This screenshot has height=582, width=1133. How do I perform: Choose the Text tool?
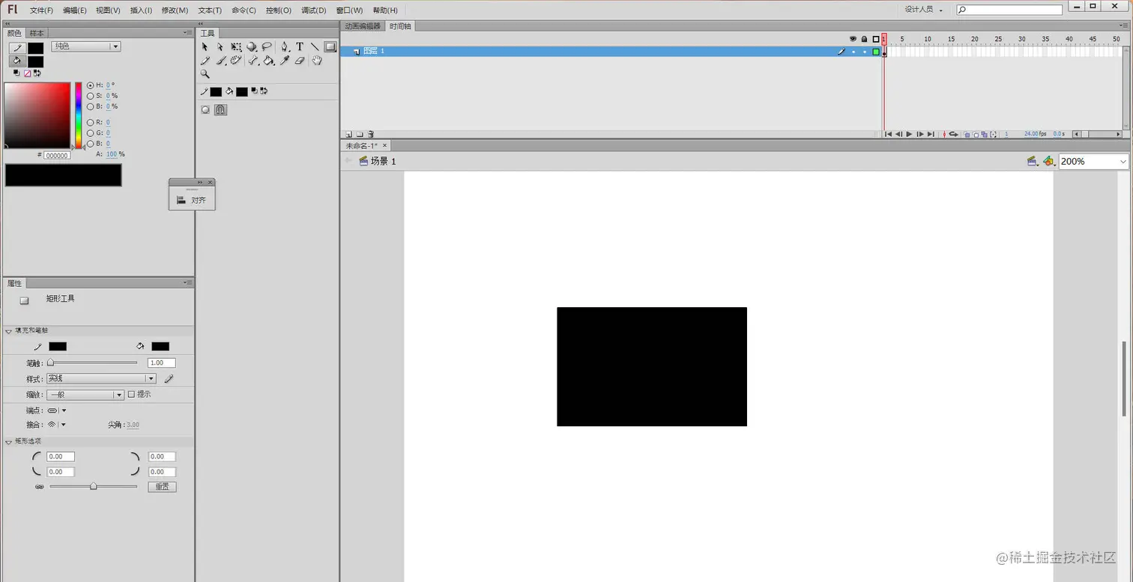click(x=300, y=46)
